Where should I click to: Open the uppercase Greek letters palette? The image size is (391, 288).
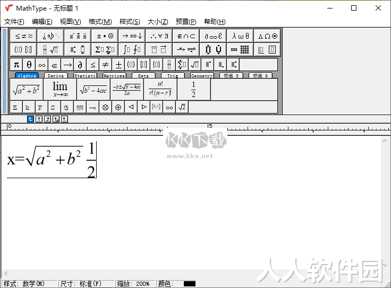268,36
